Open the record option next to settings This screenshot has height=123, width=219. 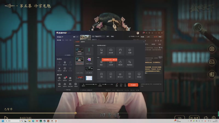(x=121, y=85)
